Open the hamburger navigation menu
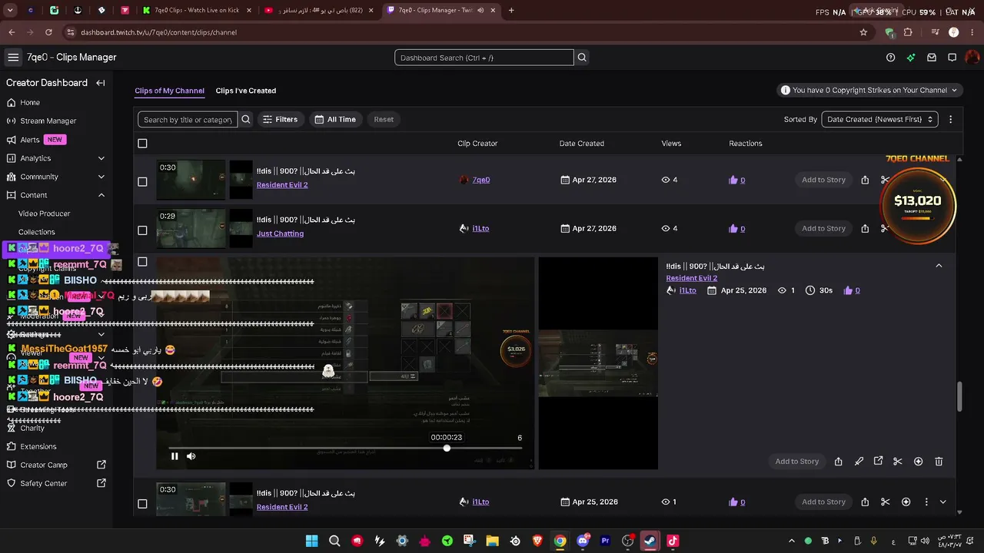 (x=13, y=58)
